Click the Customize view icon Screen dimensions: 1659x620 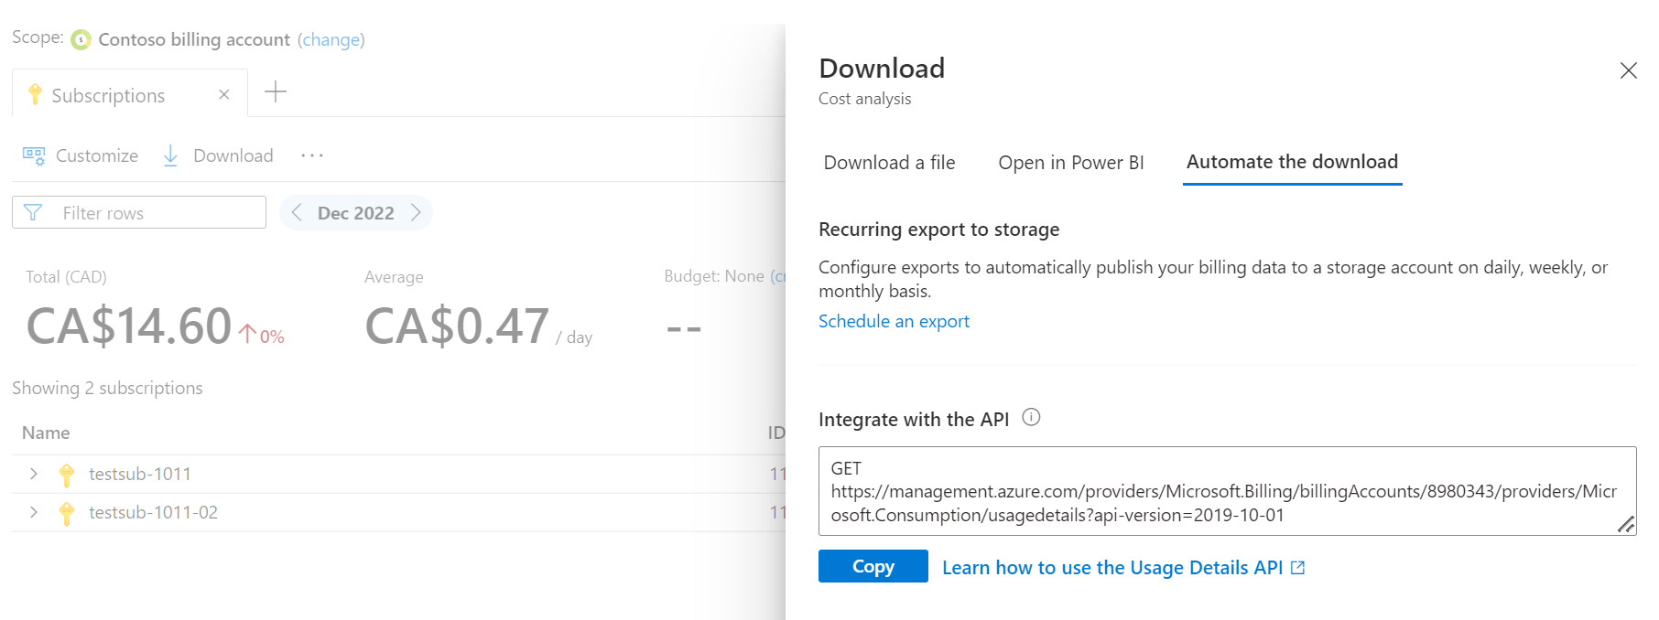34,156
